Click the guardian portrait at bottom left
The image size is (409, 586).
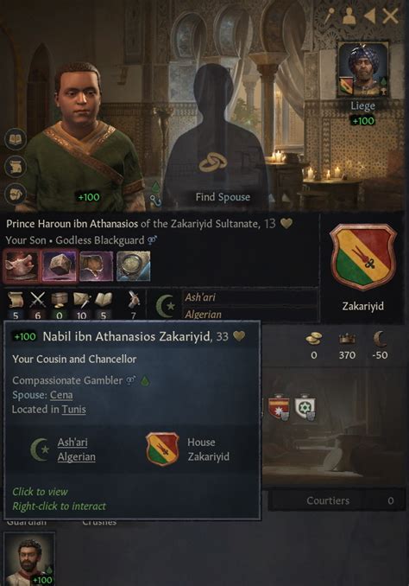point(29,559)
